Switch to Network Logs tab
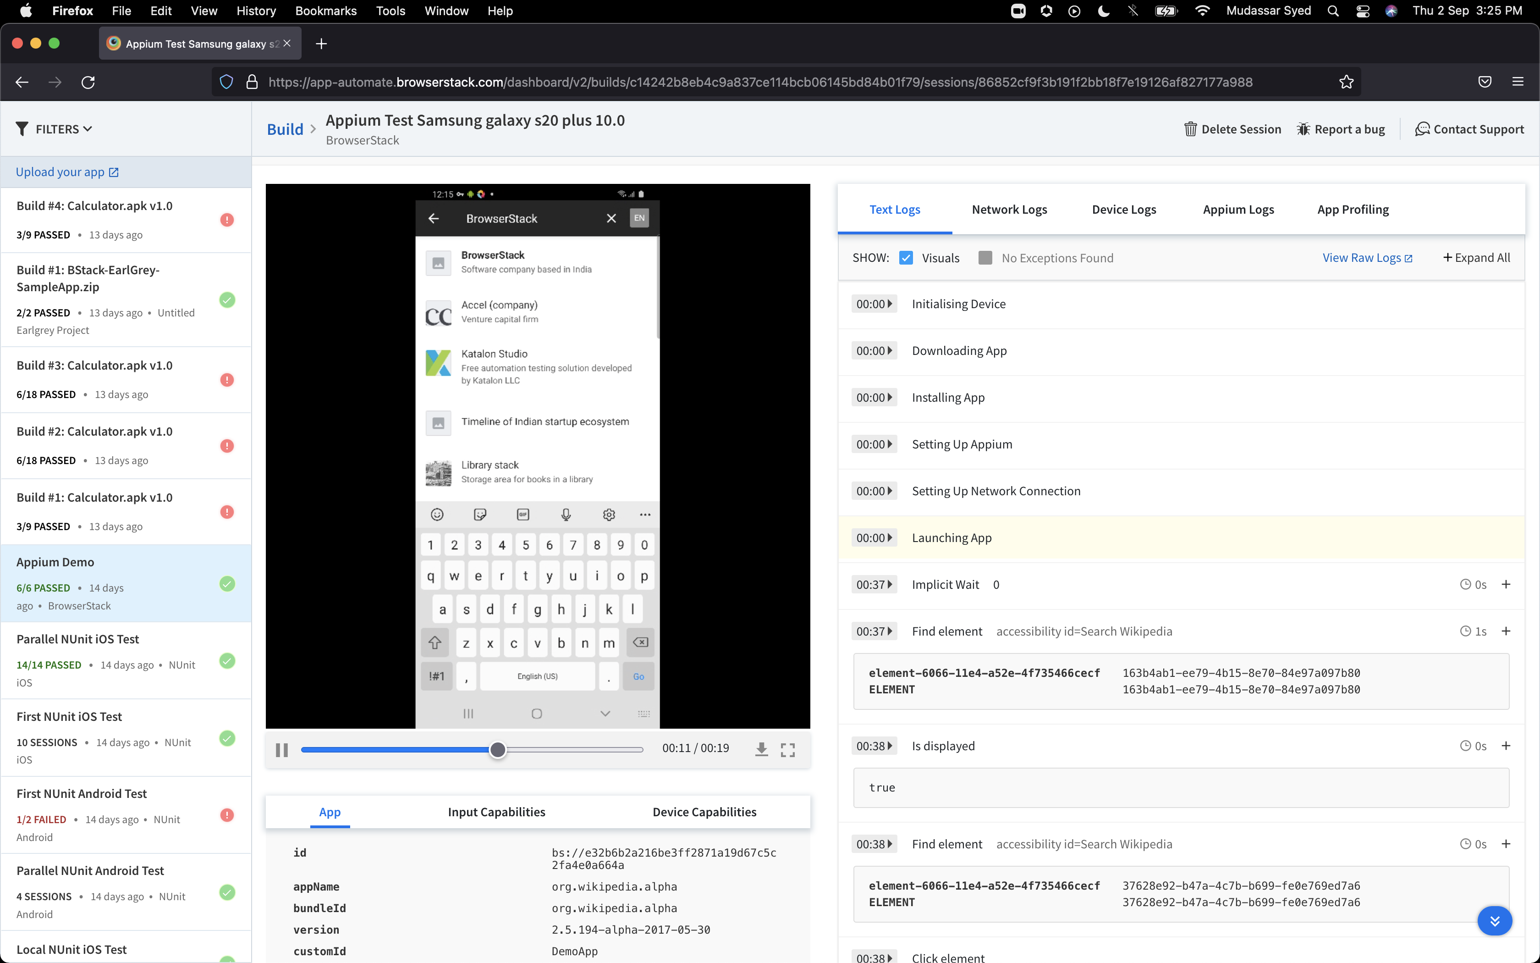Screen dimensions: 1540x963 pyautogui.click(x=1009, y=210)
